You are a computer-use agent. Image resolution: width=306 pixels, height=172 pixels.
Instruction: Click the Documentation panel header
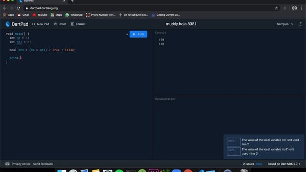165,99
